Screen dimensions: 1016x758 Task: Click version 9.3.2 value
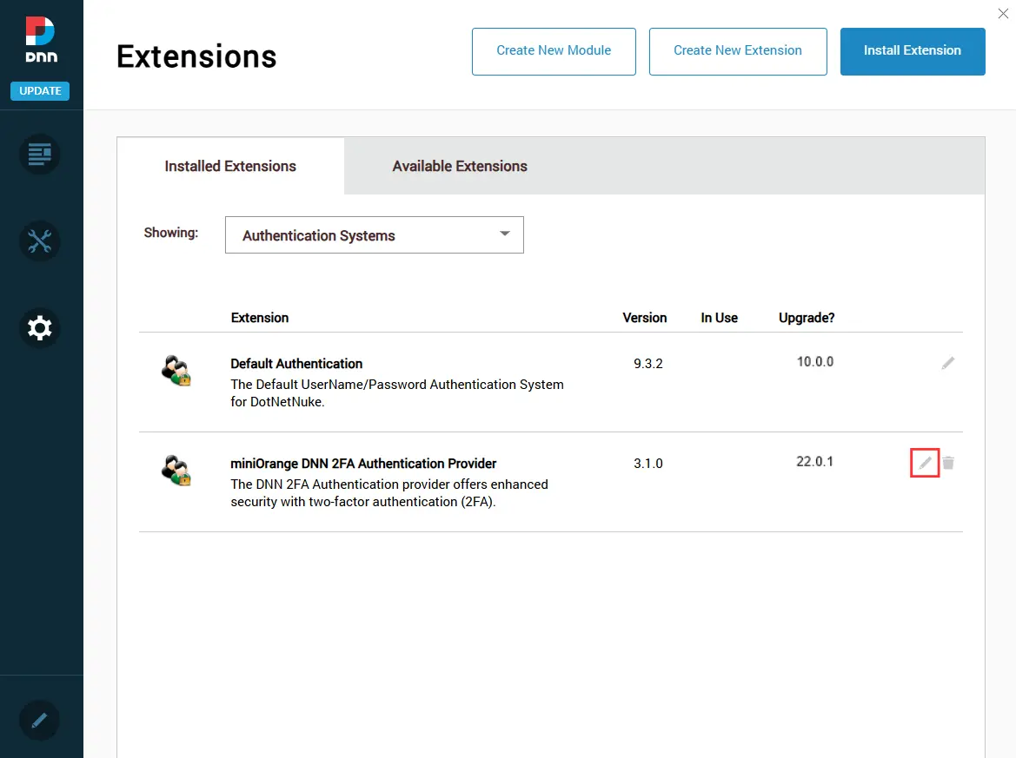pos(648,364)
